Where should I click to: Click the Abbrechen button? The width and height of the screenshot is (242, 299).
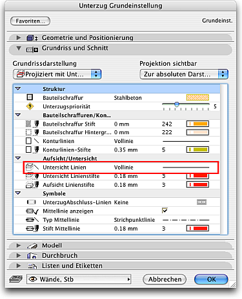pos(165,279)
